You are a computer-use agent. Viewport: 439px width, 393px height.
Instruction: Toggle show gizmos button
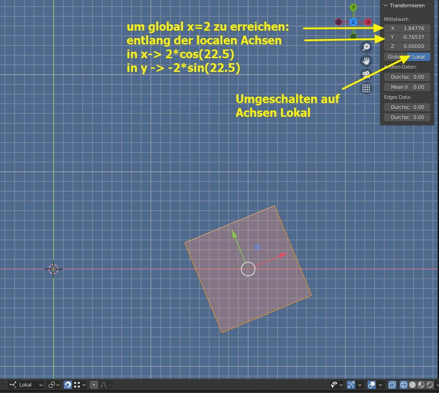351,385
